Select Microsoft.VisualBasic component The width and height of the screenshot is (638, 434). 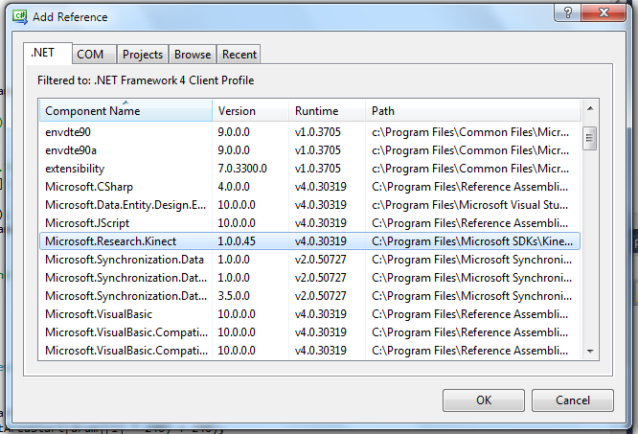point(309,314)
